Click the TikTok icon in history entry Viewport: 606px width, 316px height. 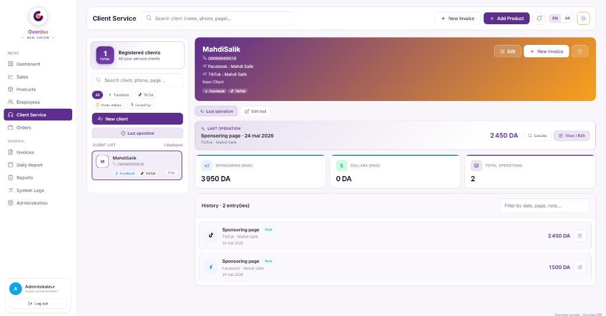click(211, 235)
